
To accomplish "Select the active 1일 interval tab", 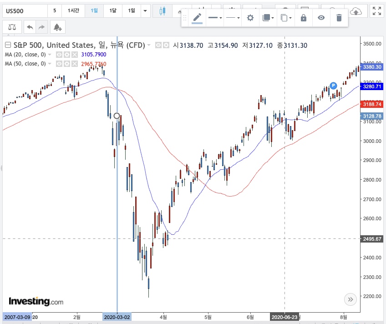I will click(94, 10).
